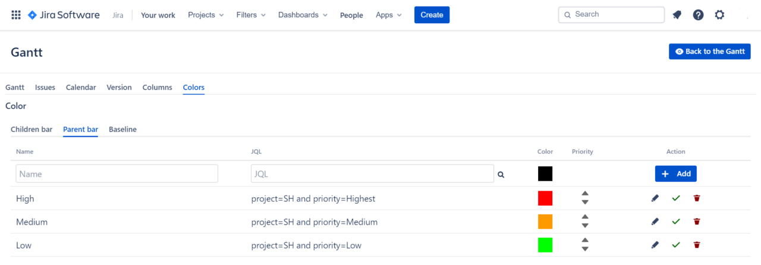Image resolution: width=761 pixels, height=265 pixels.
Task: Delete the Low color rule
Action: [697, 245]
